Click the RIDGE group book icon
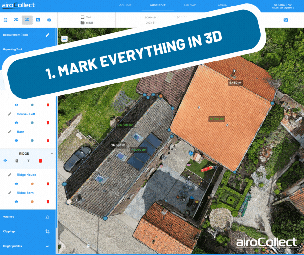Viewport: 304px width, 255px height. point(17,161)
